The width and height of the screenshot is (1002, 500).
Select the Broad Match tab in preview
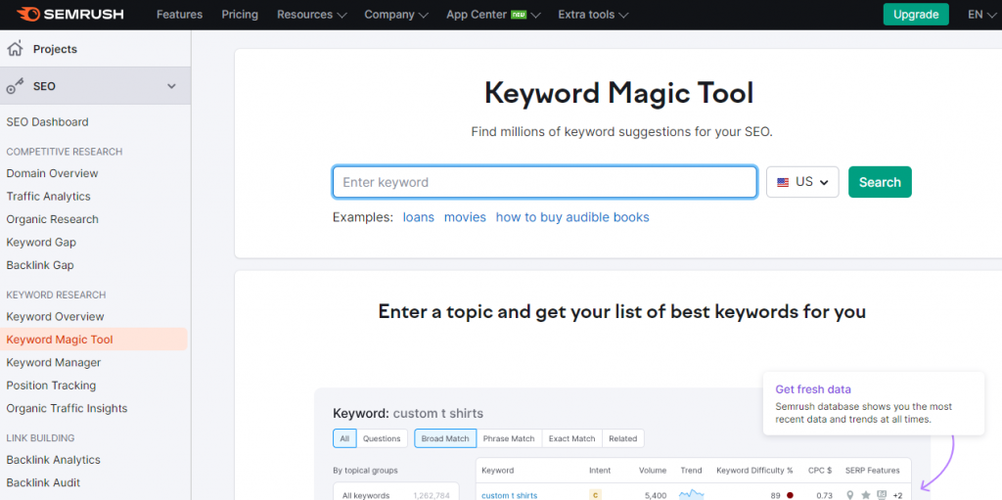tap(445, 438)
